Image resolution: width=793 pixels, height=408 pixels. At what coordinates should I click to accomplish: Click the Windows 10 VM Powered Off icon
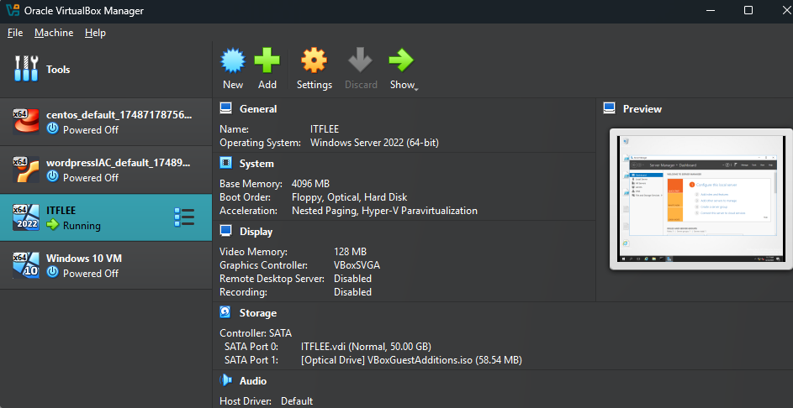53,273
